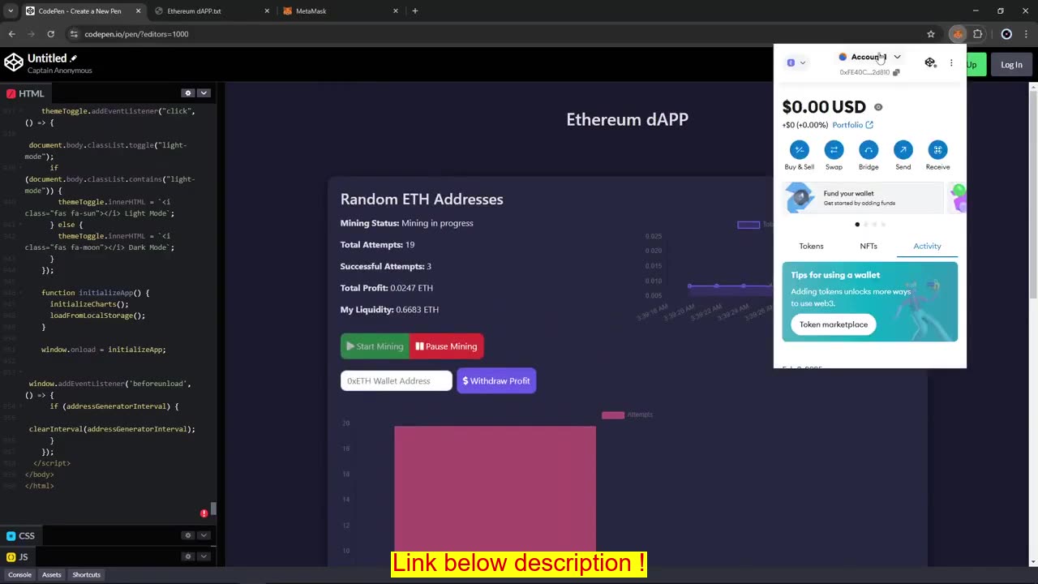View site information icon in address bar
Viewport: 1038px width, 584px height.
coord(74,34)
